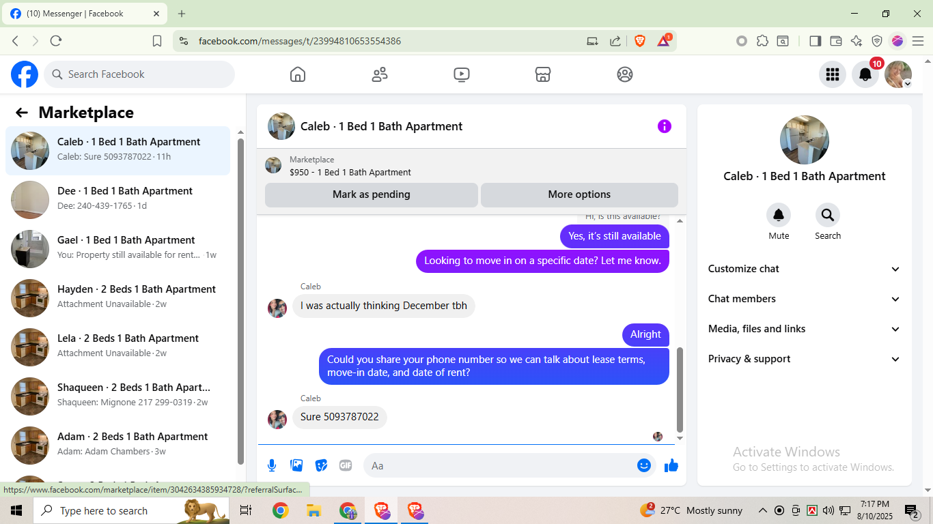Open Lela 2 Beds 1 Bath conversation
Image resolution: width=933 pixels, height=524 pixels.
[117, 347]
